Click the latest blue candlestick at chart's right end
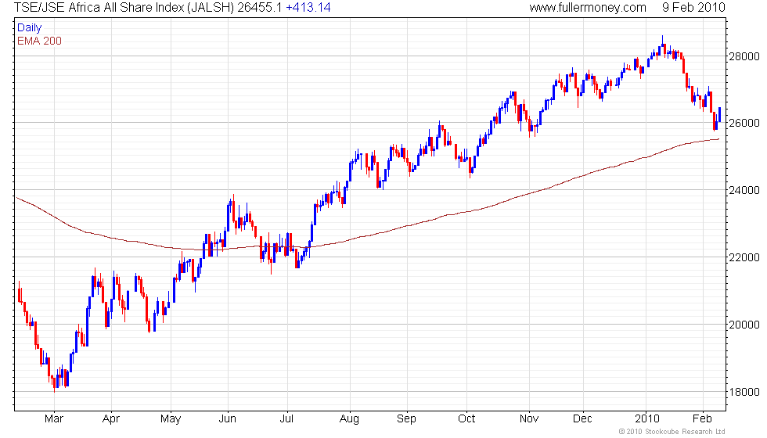This screenshot has height=438, width=767. tap(719, 114)
